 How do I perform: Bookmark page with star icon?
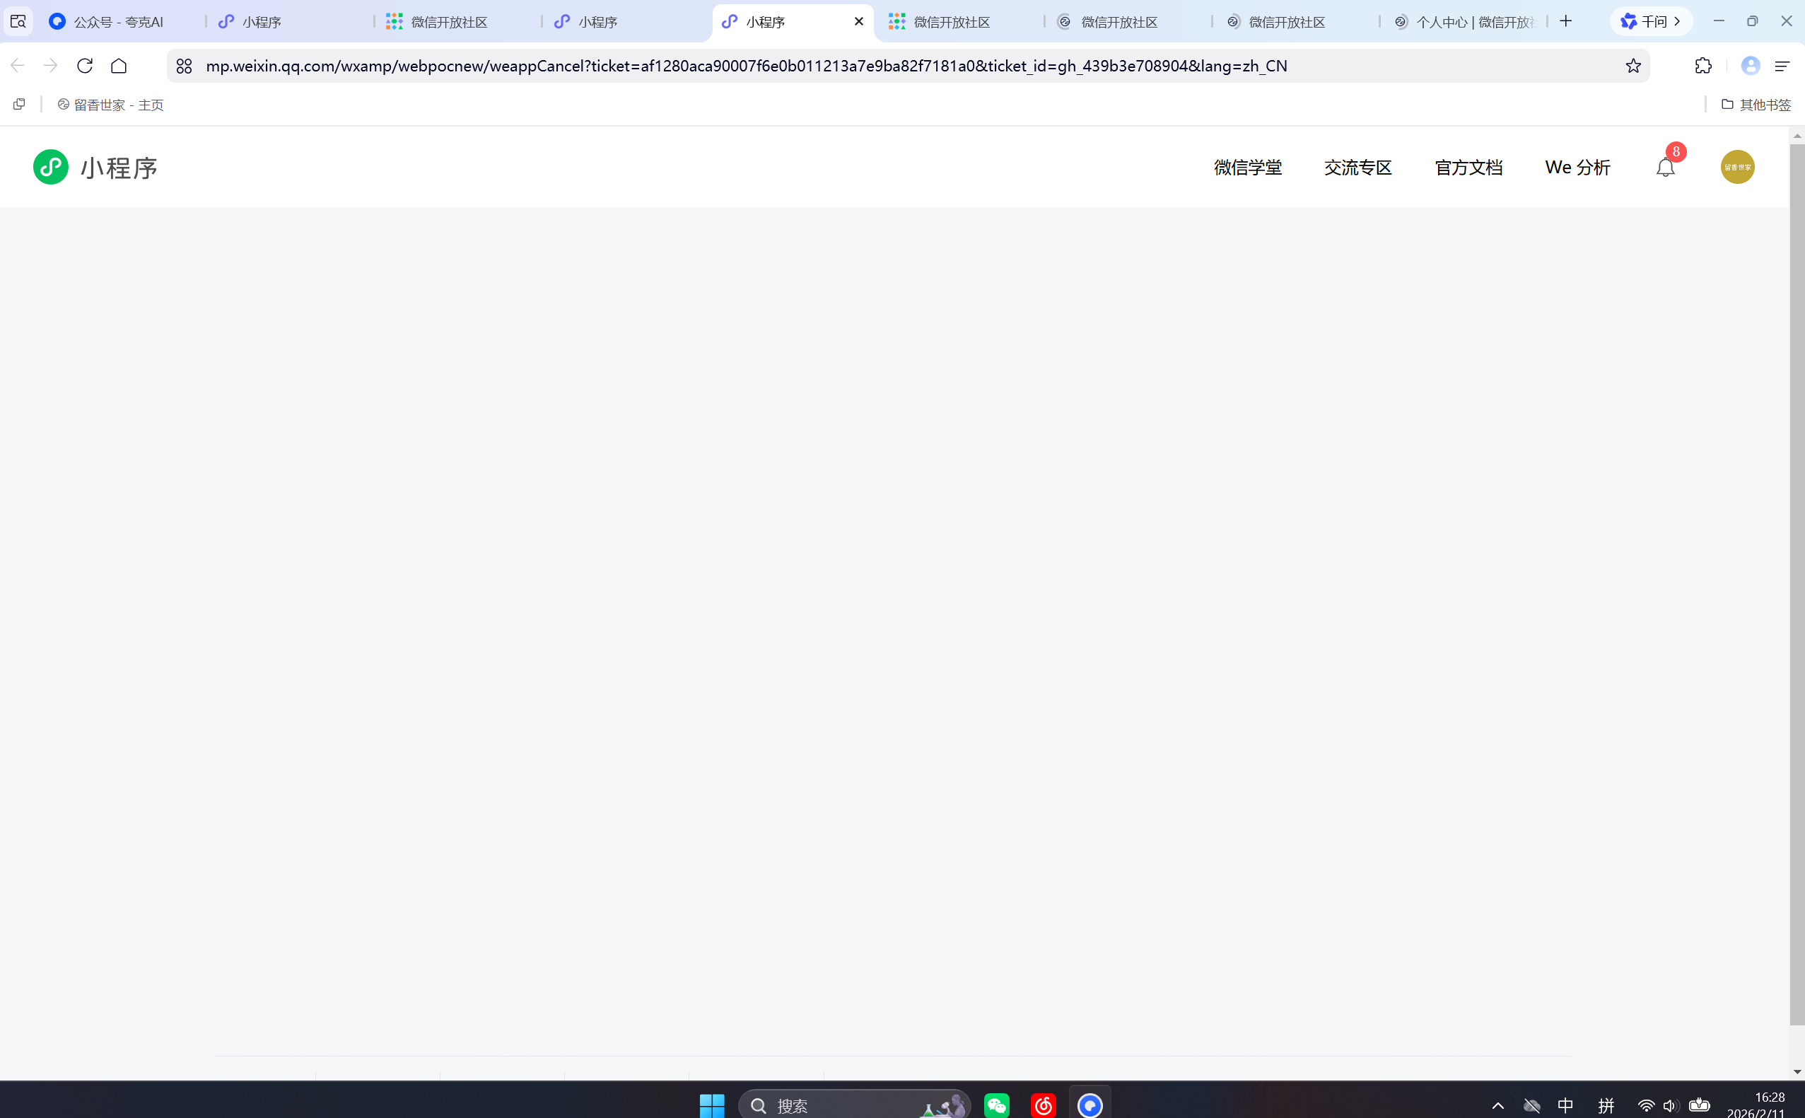1632,66
